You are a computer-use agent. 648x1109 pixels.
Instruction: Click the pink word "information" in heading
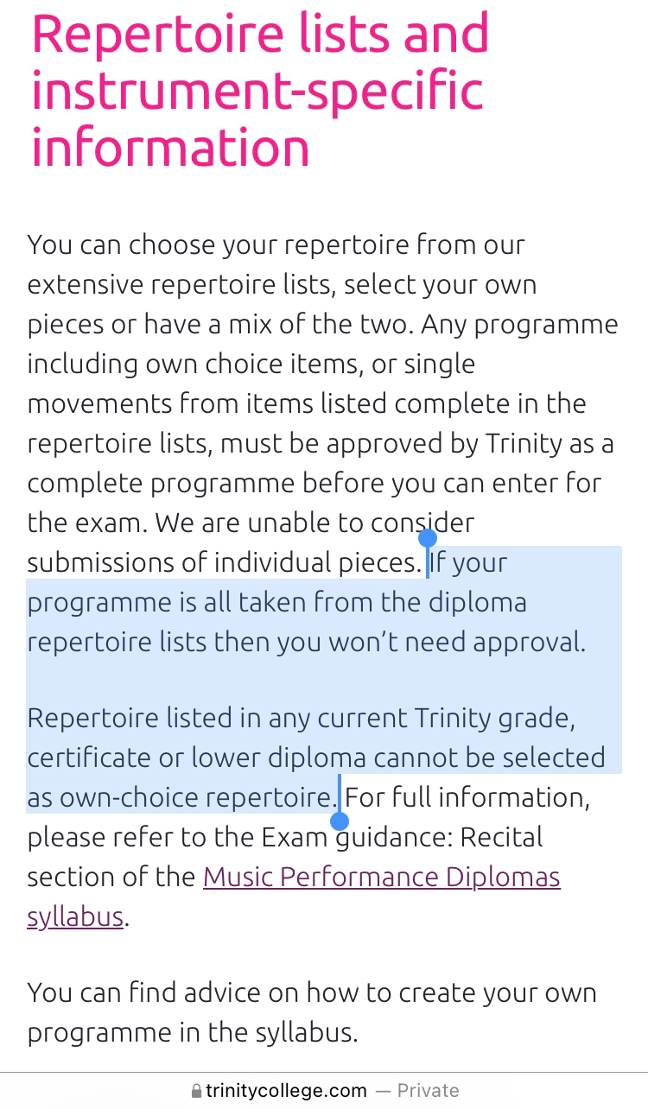170,145
